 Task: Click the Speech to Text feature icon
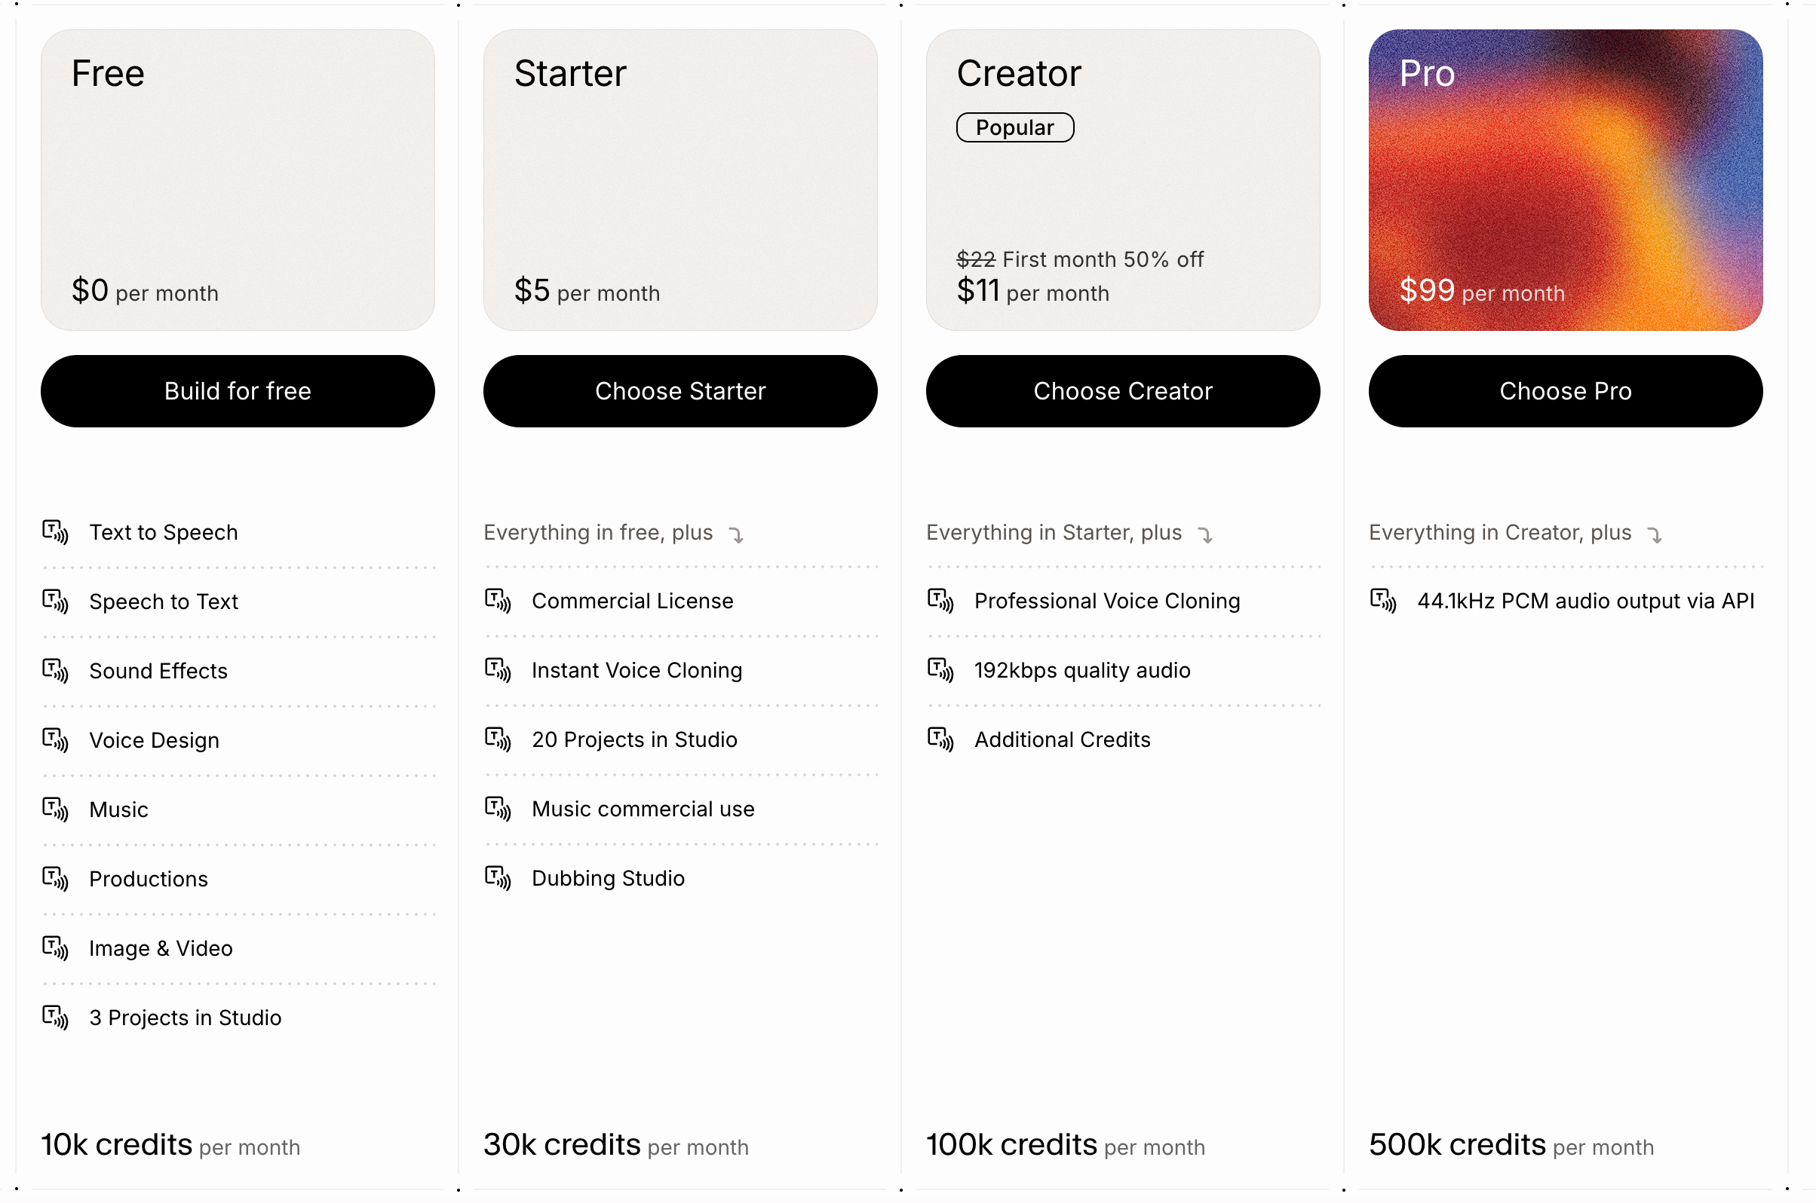55,601
